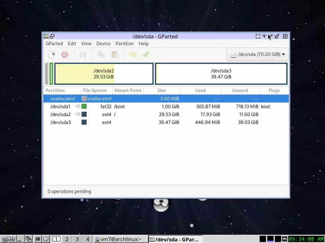Click the key icon beside /dev/sda1
The width and height of the screenshot is (325, 243).
click(78, 106)
